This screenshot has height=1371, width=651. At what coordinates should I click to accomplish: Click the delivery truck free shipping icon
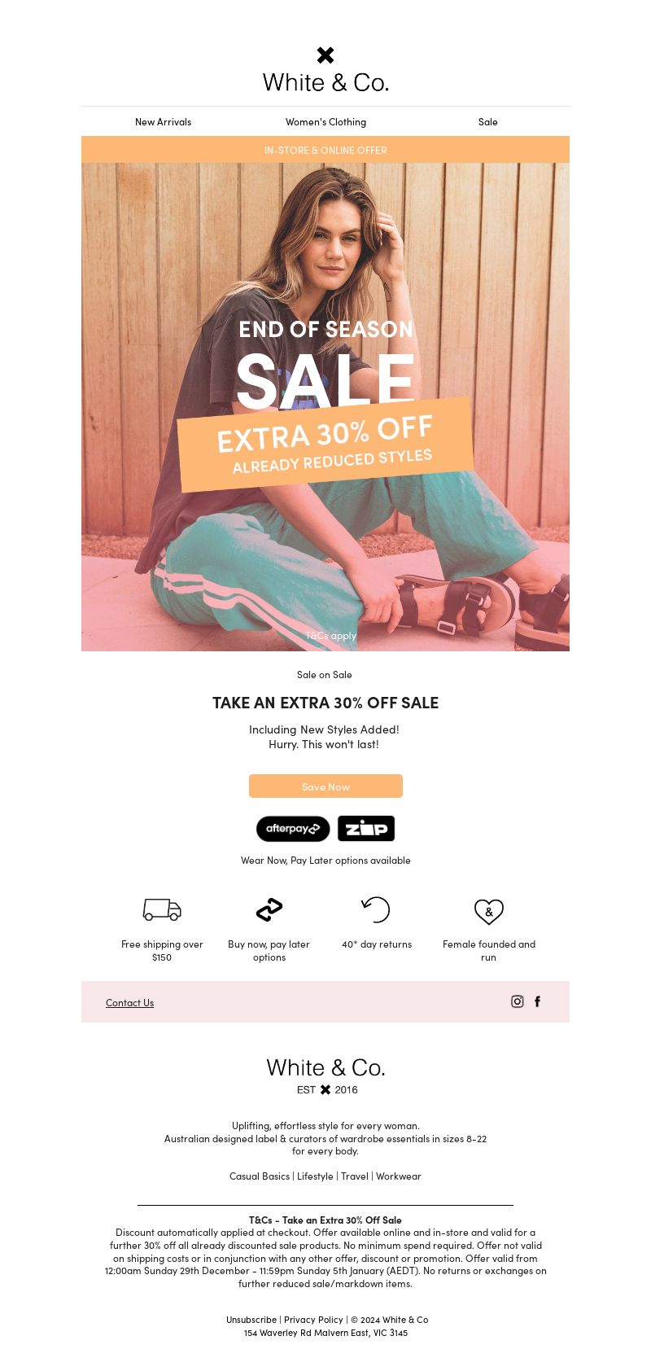tap(162, 909)
